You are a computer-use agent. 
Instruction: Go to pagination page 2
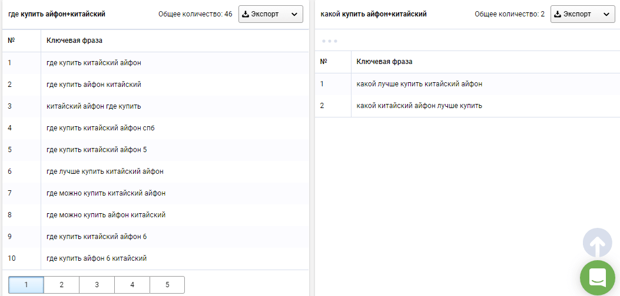click(61, 285)
